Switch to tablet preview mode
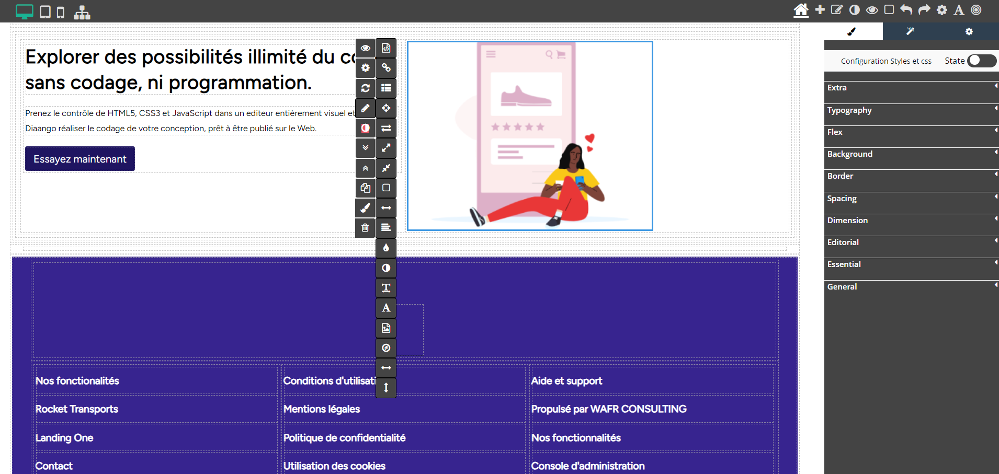The width and height of the screenshot is (999, 474). [x=46, y=11]
